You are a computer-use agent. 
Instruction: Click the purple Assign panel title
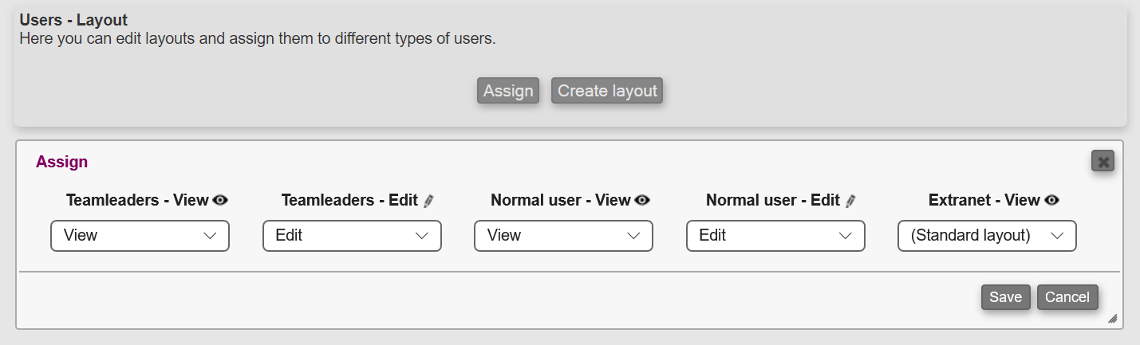tap(62, 162)
